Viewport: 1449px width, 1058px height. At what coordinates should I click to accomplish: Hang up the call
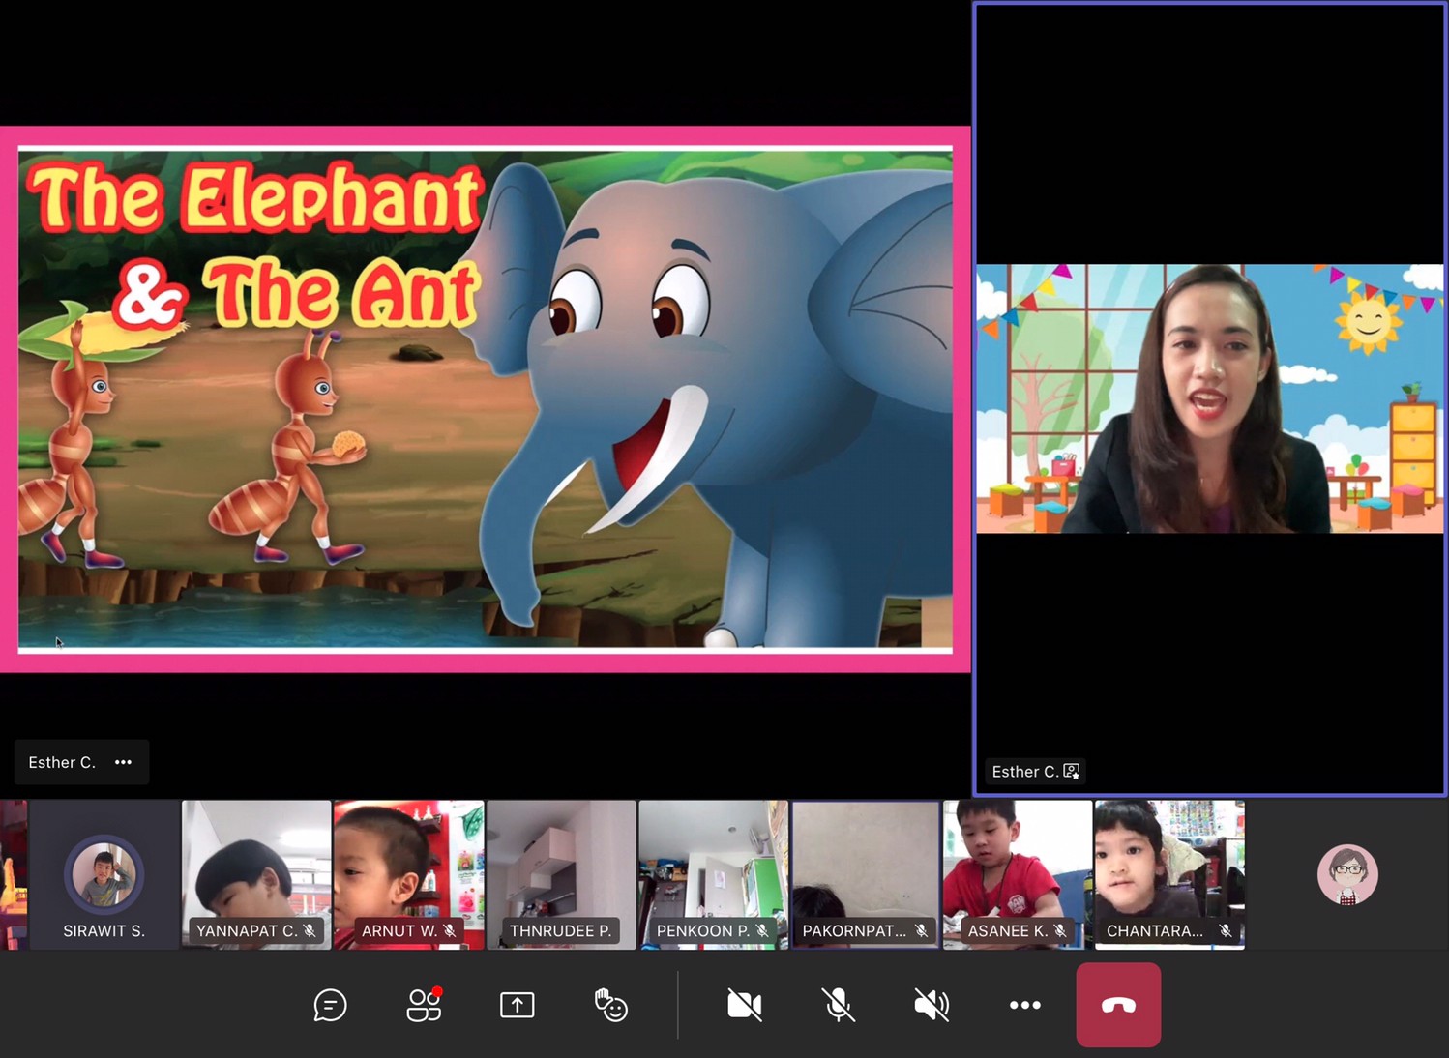tap(1118, 1006)
